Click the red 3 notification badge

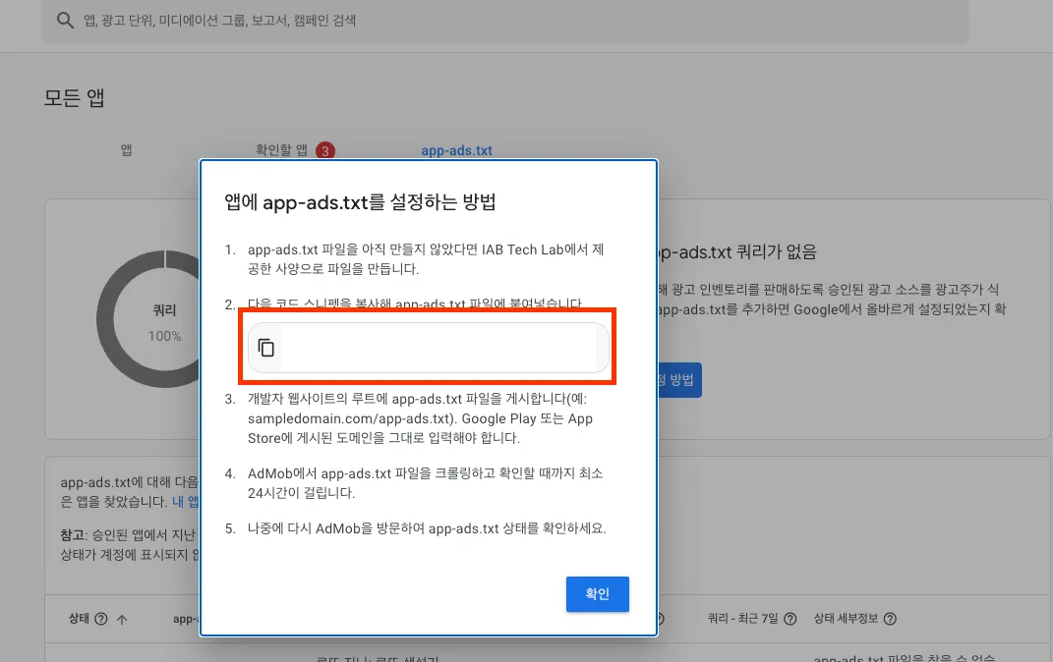pyautogui.click(x=325, y=151)
